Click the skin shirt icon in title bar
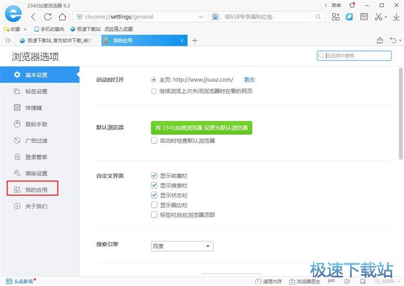 352,5
